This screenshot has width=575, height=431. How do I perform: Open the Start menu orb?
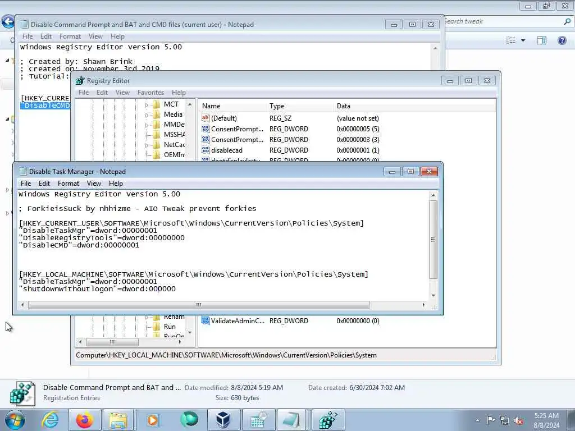(x=15, y=420)
